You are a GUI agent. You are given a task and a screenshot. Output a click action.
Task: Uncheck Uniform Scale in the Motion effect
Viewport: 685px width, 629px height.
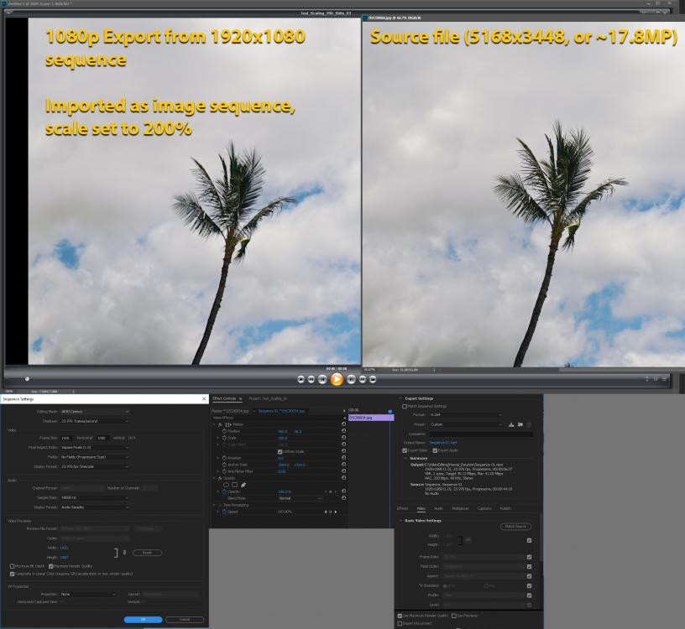tap(280, 451)
